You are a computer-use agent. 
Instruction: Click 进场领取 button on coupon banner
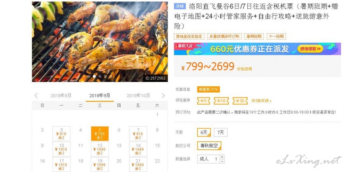pos(310,49)
